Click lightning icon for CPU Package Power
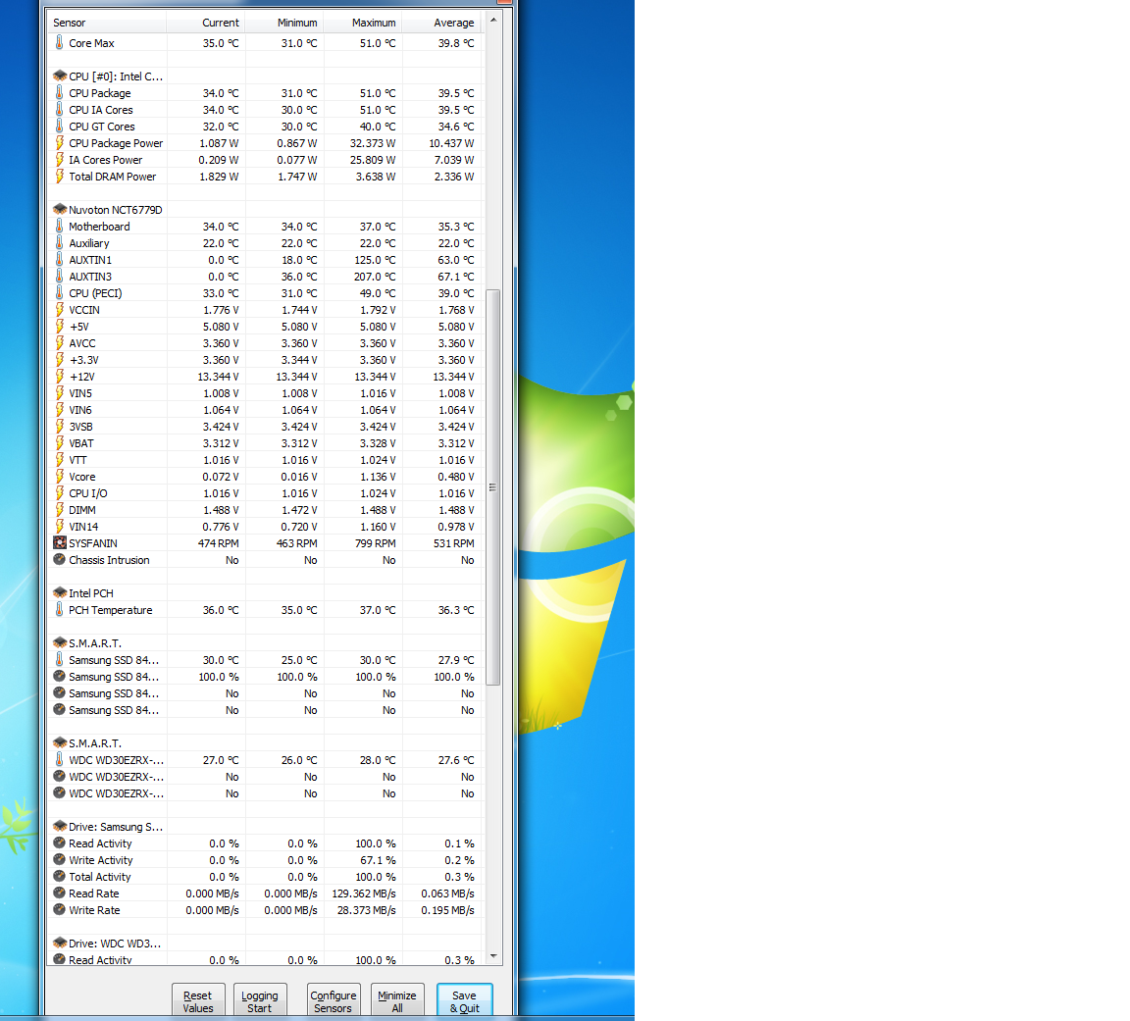 [x=59, y=142]
